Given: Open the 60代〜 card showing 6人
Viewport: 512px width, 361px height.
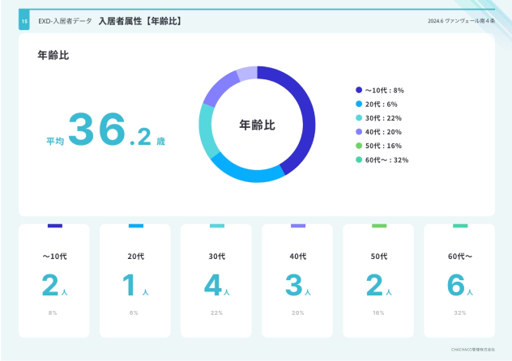Looking at the screenshot, I should [x=459, y=280].
